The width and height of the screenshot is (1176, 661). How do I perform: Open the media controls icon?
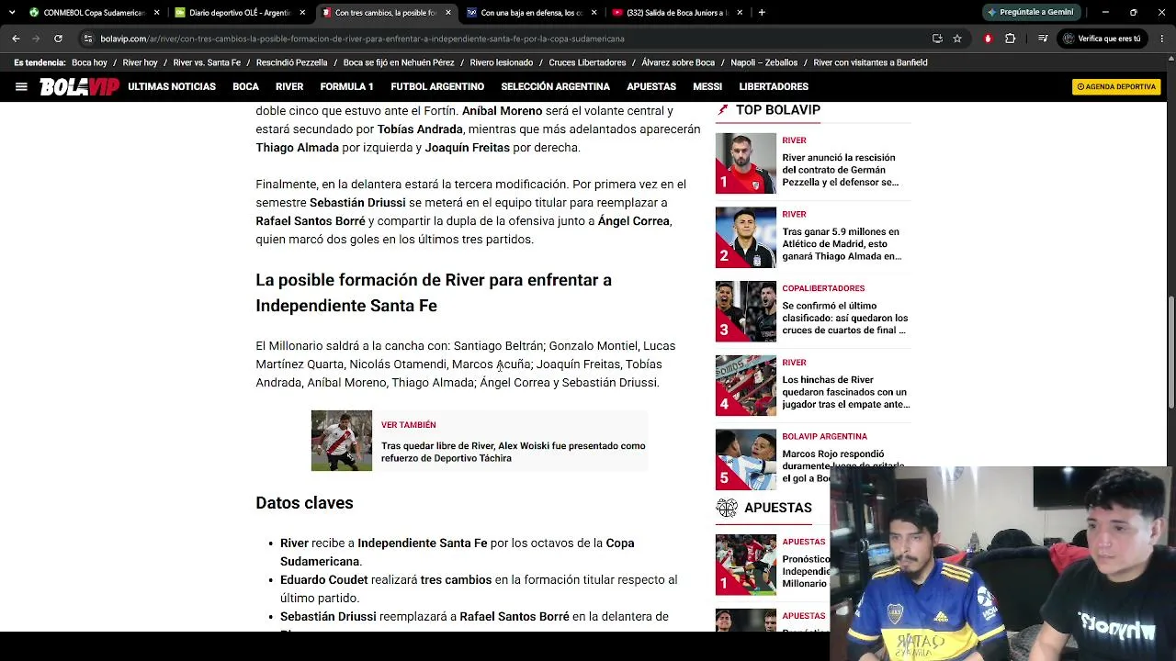coord(1043,39)
